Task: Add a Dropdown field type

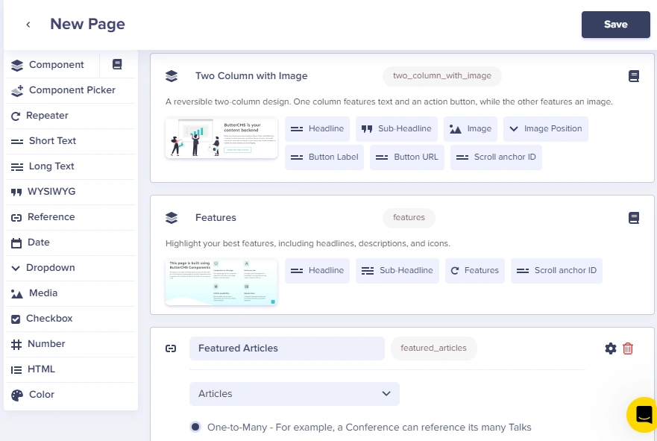Action: tap(71, 268)
